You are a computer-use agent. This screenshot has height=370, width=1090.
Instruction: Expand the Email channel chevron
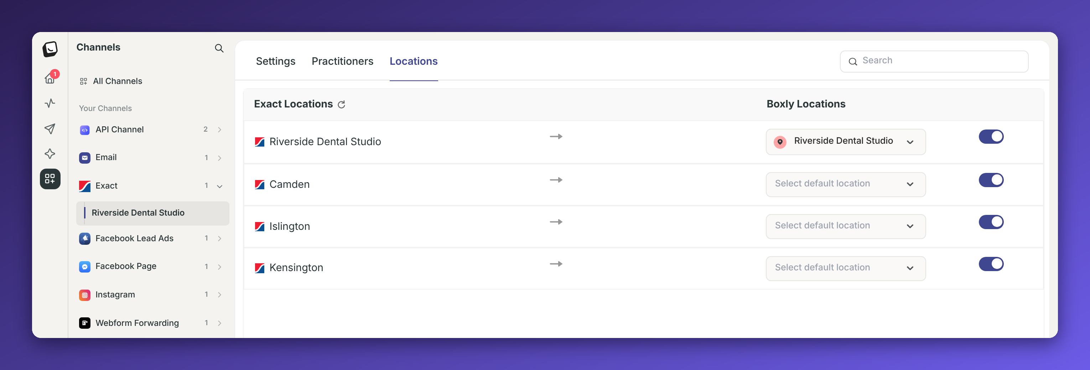(x=220, y=158)
